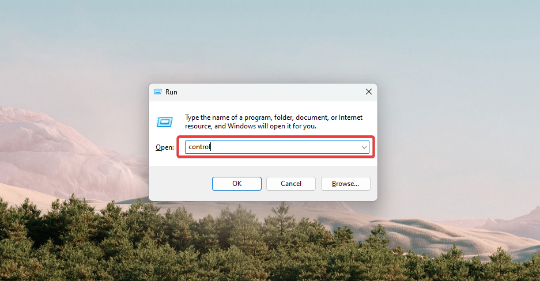Close the Run dialog with X
Image resolution: width=540 pixels, height=281 pixels.
(x=368, y=92)
